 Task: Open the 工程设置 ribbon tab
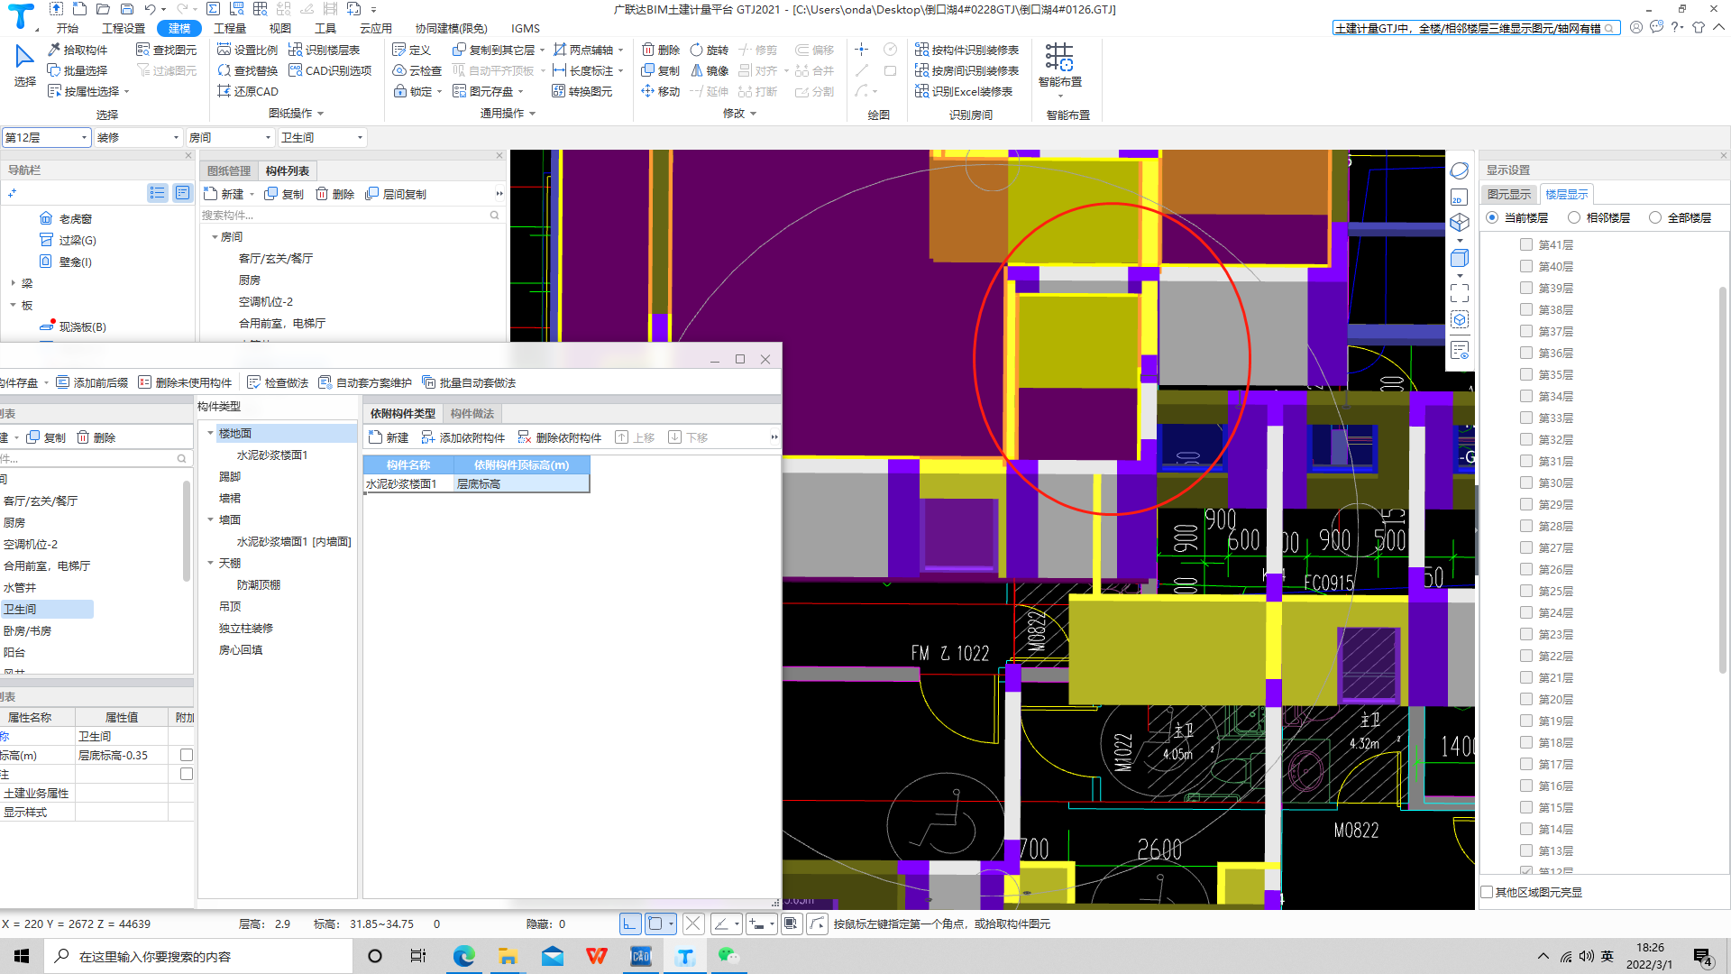click(x=124, y=28)
